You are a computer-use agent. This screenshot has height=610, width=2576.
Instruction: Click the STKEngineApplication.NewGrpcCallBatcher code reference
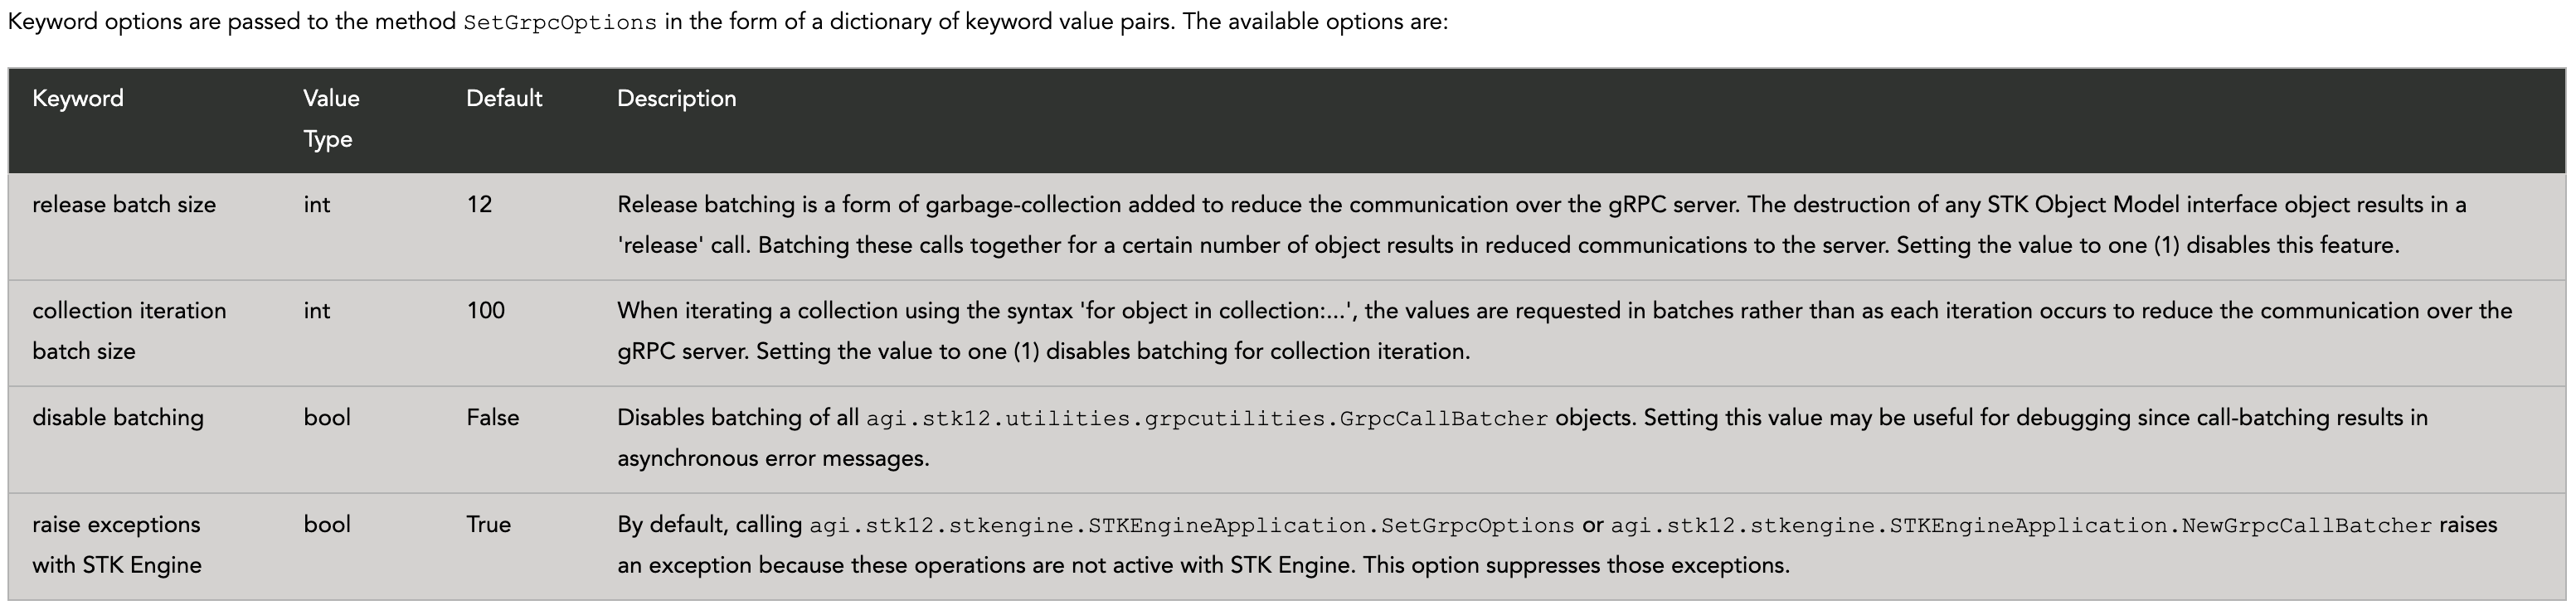tap(2020, 526)
